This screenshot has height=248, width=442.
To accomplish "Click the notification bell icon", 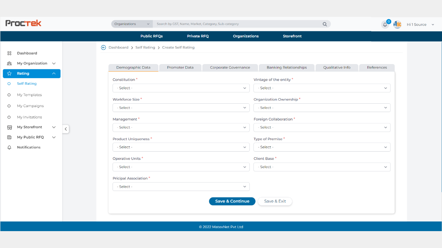I will tap(385, 25).
